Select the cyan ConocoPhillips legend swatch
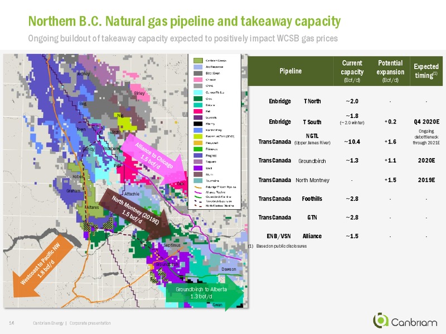Viewport: 446px width, 334px height. click(x=198, y=92)
